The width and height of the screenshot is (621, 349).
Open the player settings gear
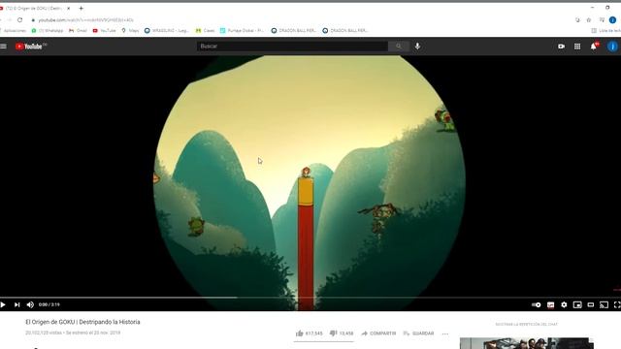564,304
